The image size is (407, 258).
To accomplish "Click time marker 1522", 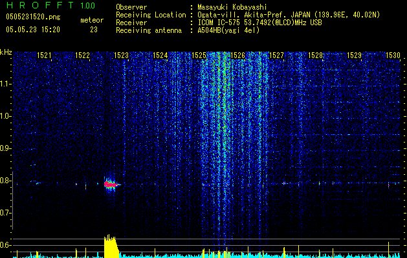I will point(82,55).
